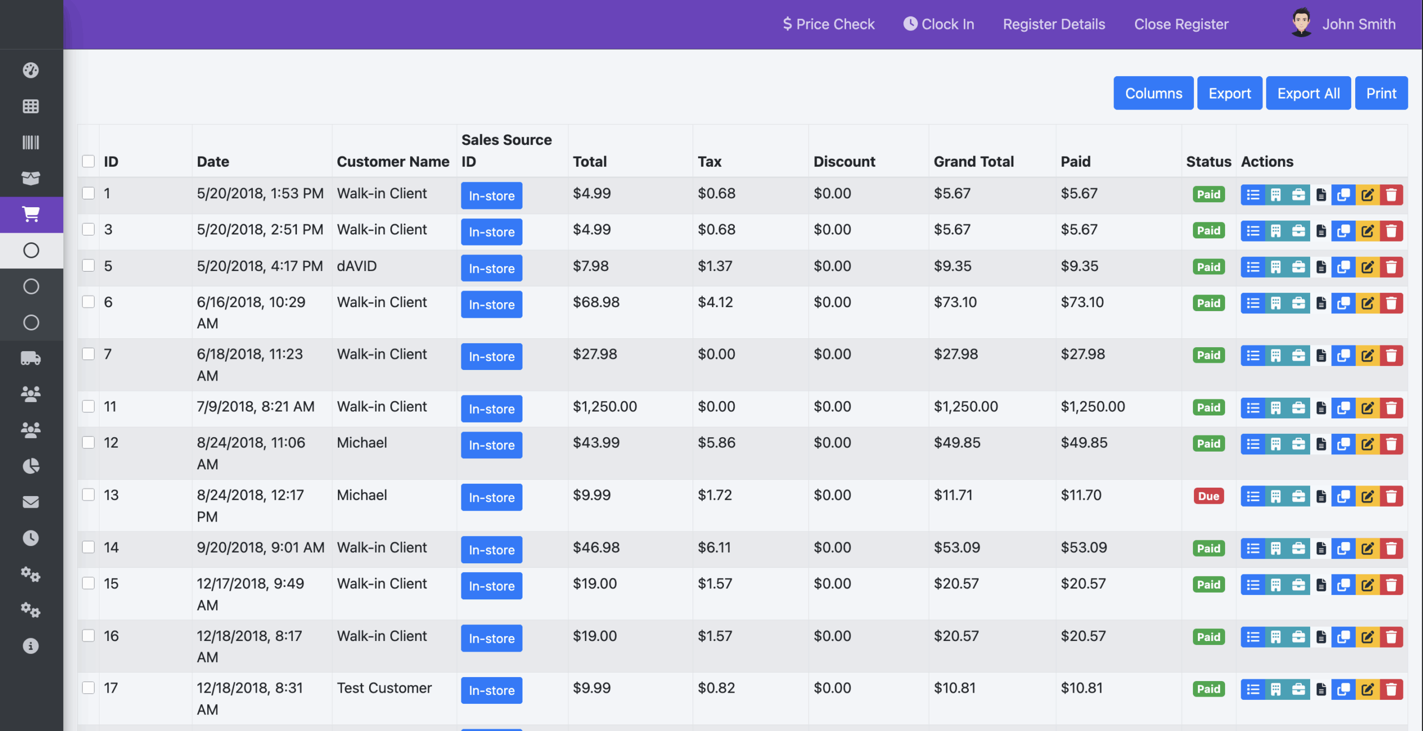Click the barcode icon in sidebar
The width and height of the screenshot is (1423, 731).
click(31, 142)
